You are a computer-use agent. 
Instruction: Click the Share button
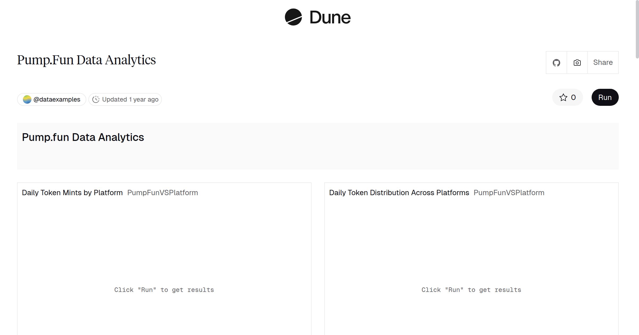[603, 62]
